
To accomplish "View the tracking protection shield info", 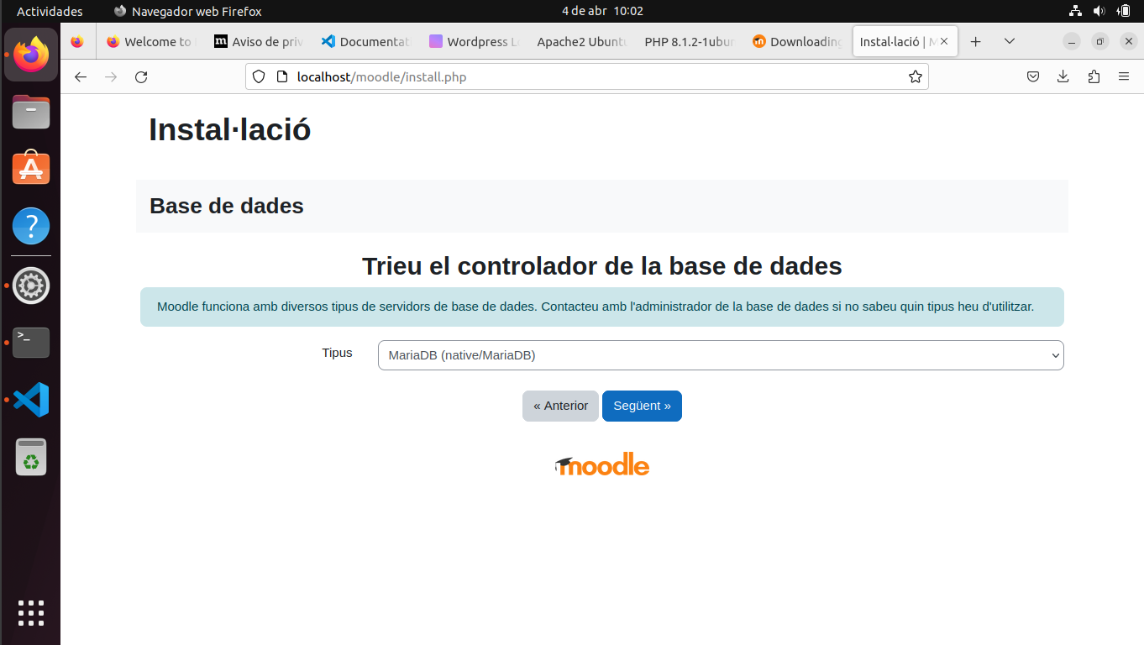I will (258, 76).
